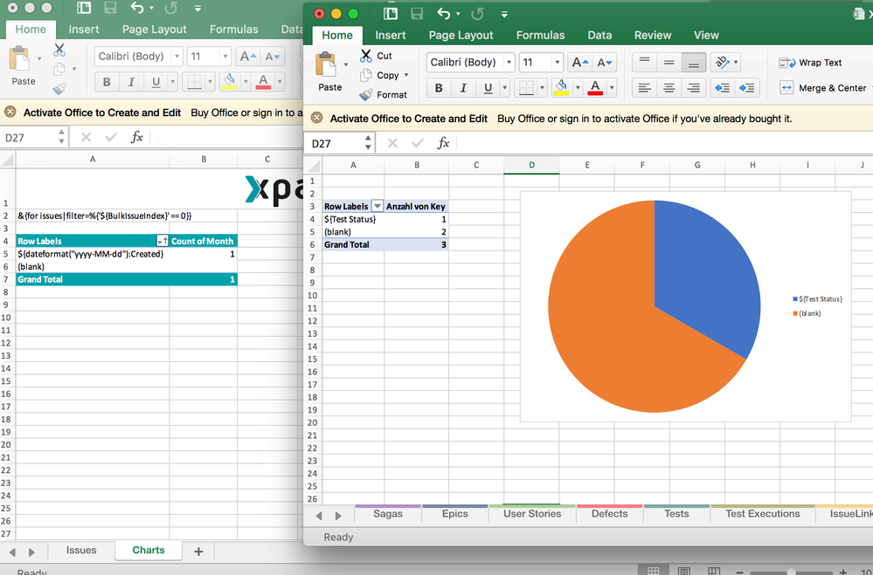Expand Paste options arrow in front window
873x575 pixels.
point(346,65)
